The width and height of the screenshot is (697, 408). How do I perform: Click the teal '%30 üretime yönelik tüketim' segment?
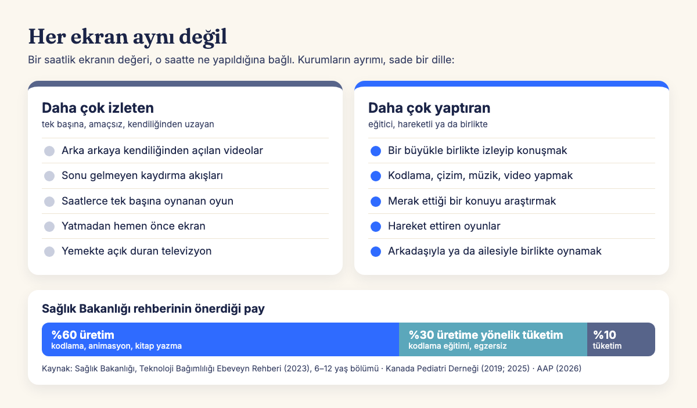click(493, 339)
